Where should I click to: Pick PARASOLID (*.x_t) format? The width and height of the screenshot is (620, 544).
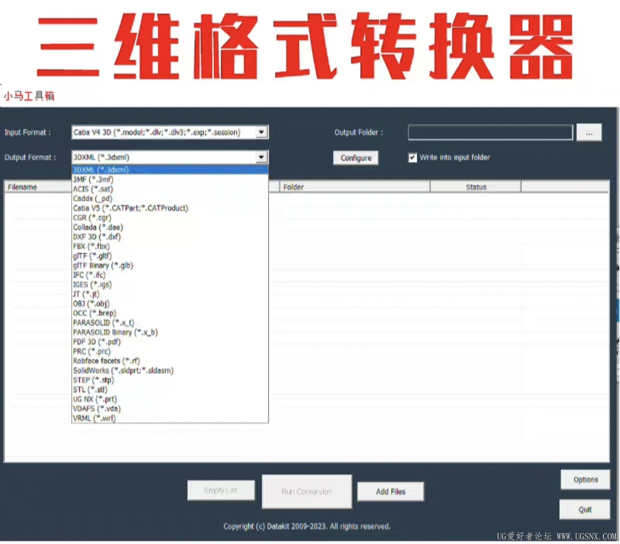tap(169, 322)
